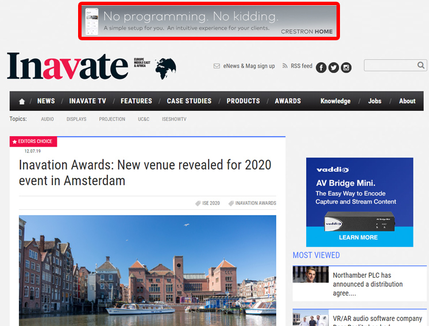This screenshot has height=326, width=429.
Task: Click the envelope eNews icon
Action: (x=217, y=66)
